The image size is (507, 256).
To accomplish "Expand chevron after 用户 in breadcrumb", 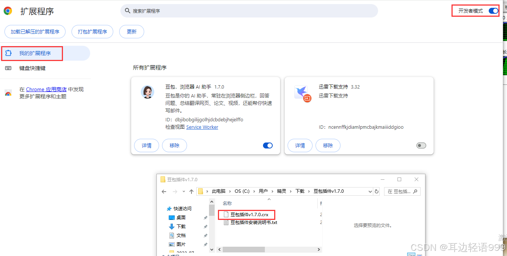I will click(272, 191).
